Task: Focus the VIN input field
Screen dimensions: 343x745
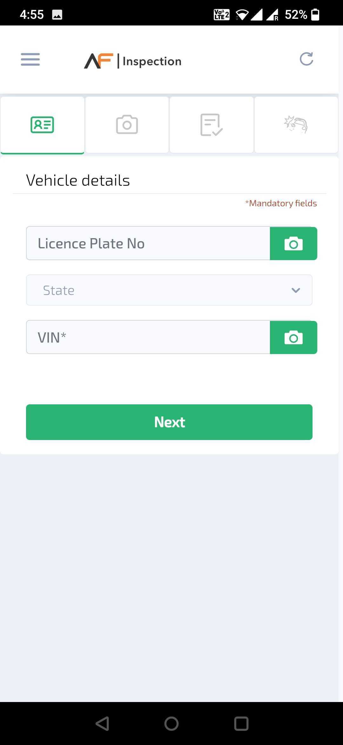Action: [148, 337]
